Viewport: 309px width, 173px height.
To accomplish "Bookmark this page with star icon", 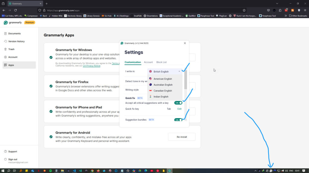I will (244, 11).
